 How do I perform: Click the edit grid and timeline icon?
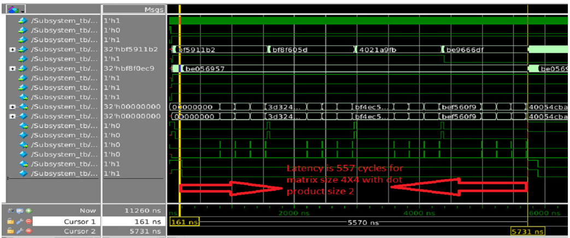tap(19, 210)
